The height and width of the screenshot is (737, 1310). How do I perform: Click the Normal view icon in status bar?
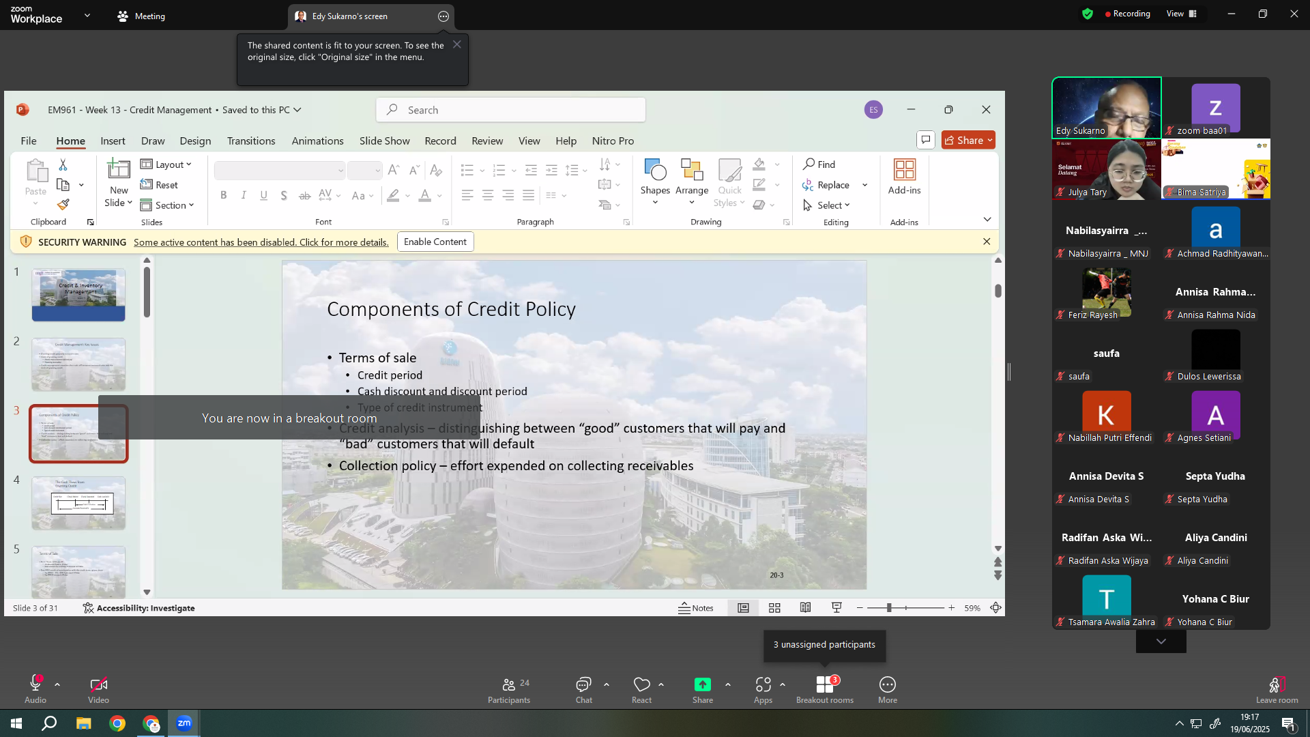point(743,608)
